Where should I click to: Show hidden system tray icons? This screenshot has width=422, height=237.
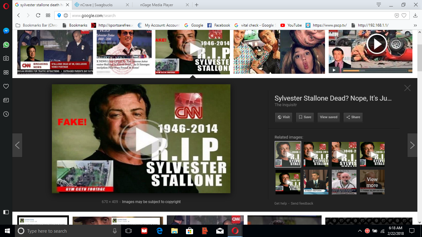tap(360, 231)
